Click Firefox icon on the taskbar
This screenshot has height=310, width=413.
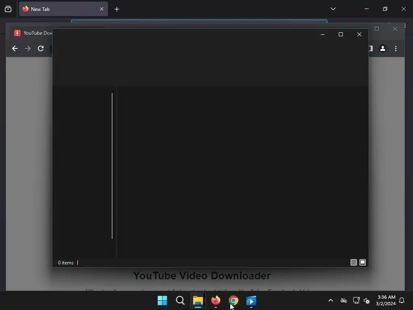[x=216, y=300]
